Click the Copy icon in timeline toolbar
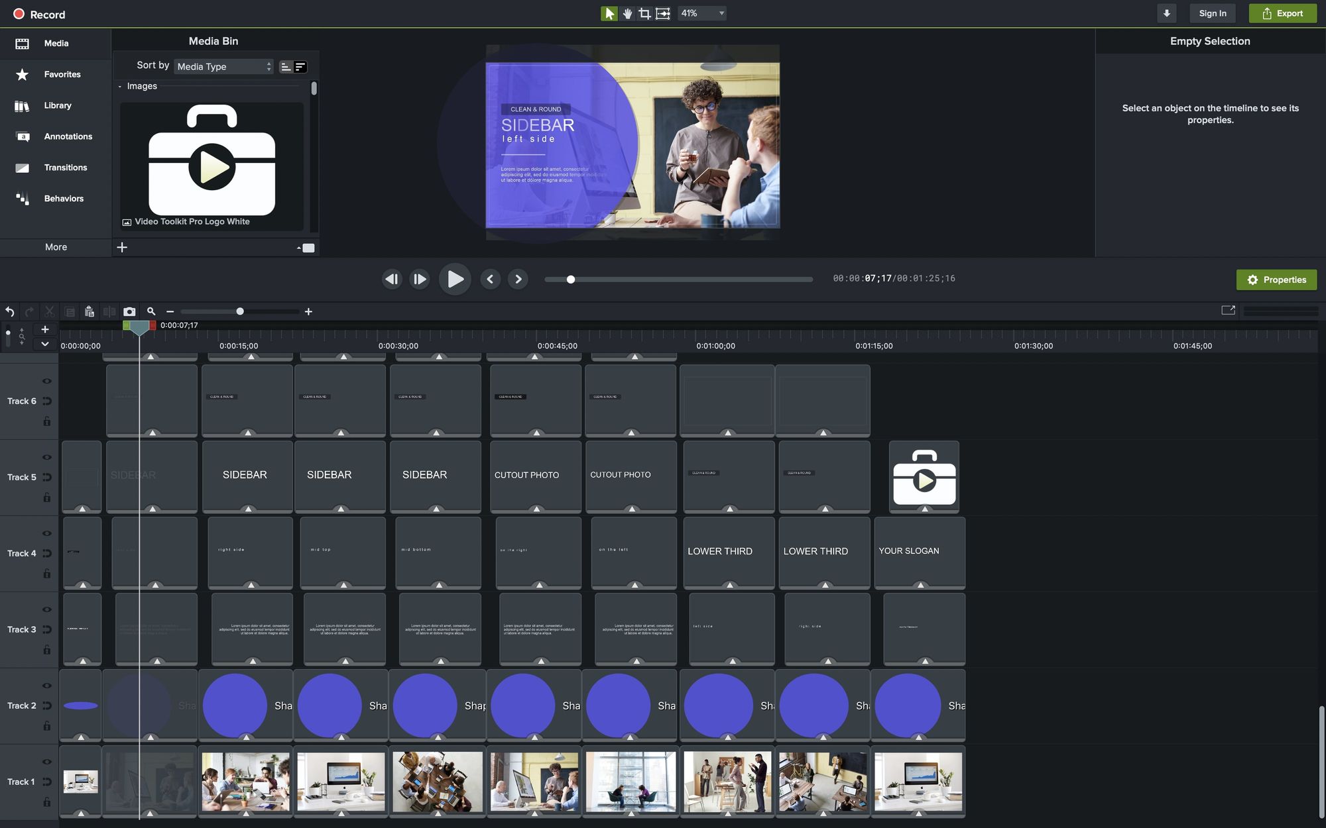Viewport: 1326px width, 828px height. coord(70,311)
